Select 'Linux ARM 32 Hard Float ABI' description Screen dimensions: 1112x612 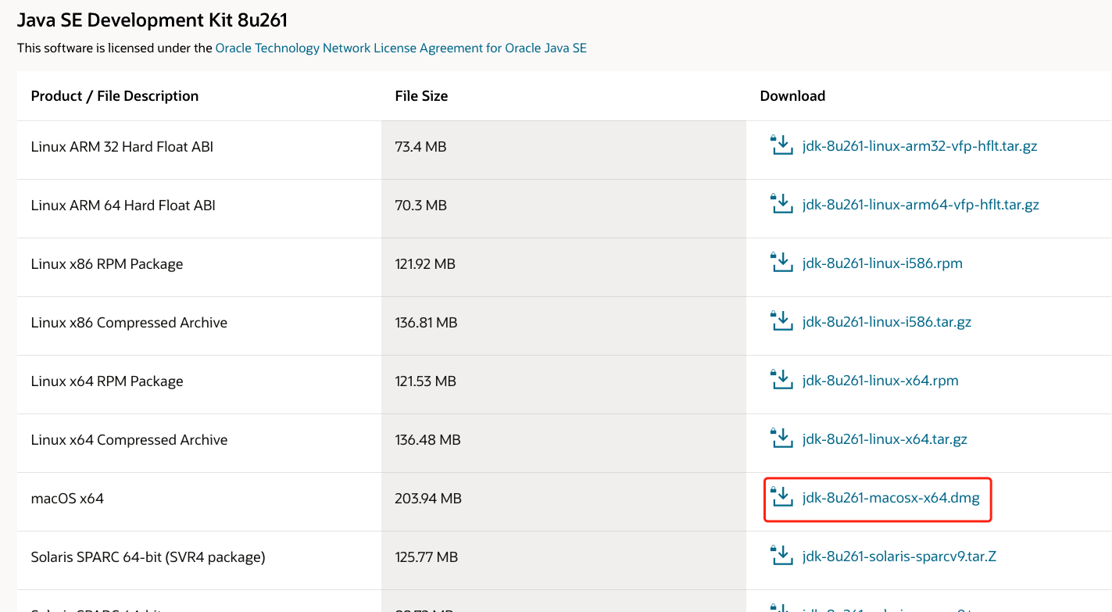point(122,146)
